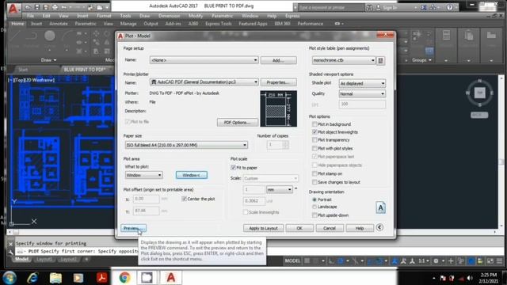The image size is (507, 285).
Task: Switch to the Annotate ribbon tab
Action: click(59, 24)
